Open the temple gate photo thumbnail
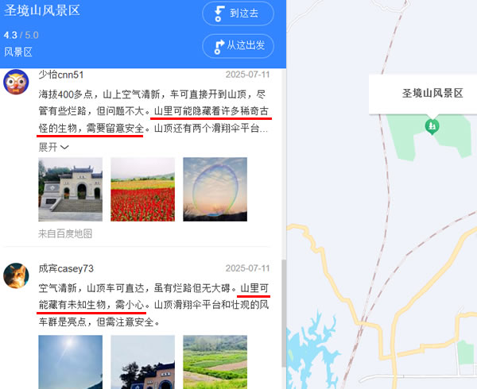Image resolution: width=477 pixels, height=389 pixels. 70,189
